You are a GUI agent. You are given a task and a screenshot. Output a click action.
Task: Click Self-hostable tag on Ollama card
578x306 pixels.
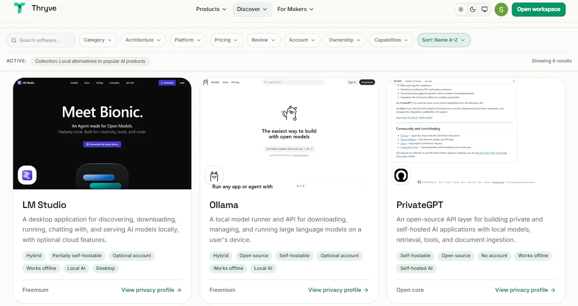[x=294, y=256]
